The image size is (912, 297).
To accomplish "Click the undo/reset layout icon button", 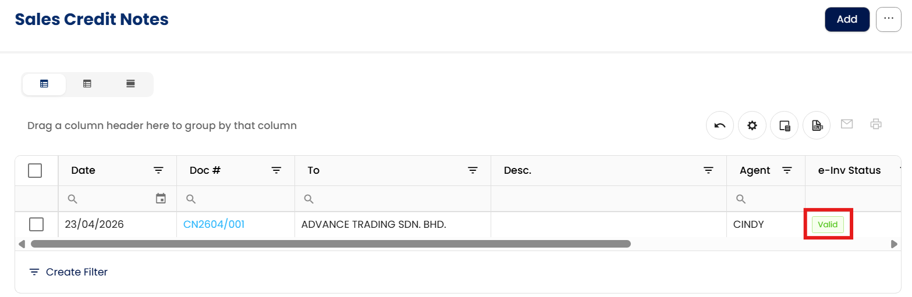I will click(x=720, y=126).
